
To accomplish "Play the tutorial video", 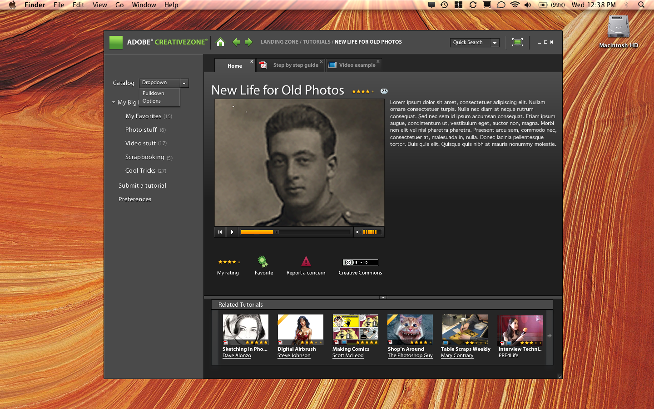I will point(232,232).
